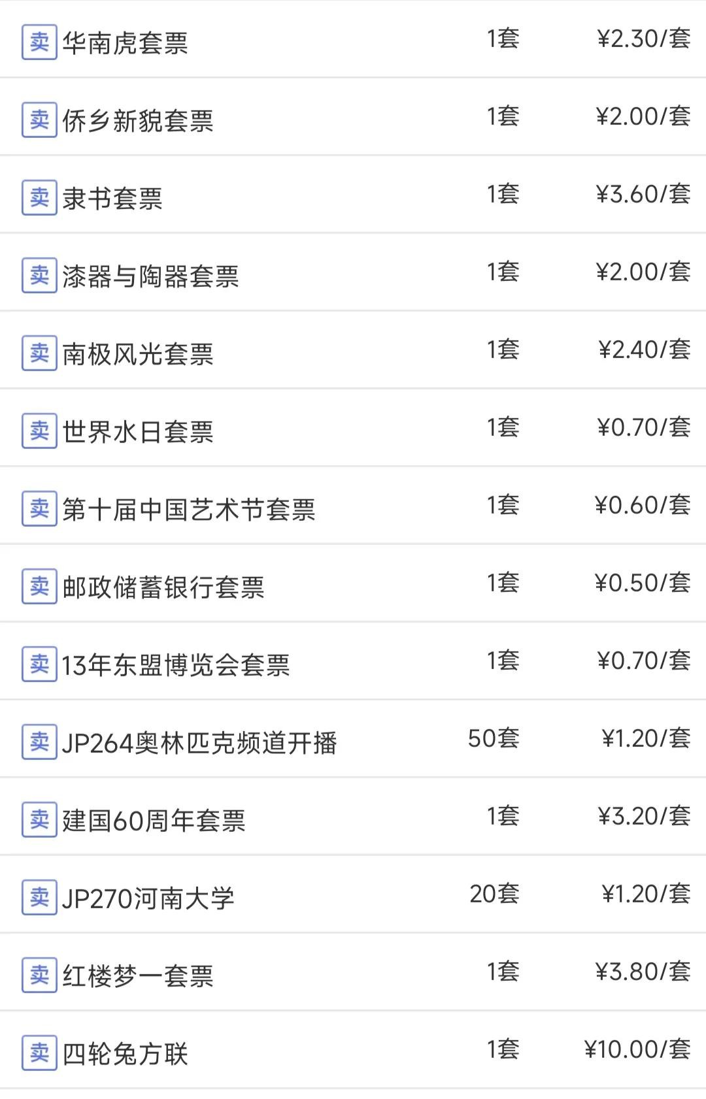Click the ¥2.30/套 price of 华南虎套票

coord(644,39)
